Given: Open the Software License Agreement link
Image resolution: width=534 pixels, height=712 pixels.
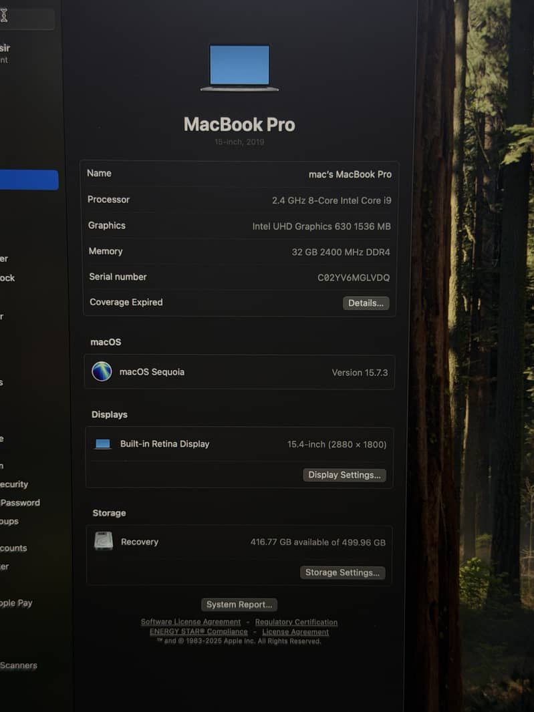Looking at the screenshot, I should [191, 622].
